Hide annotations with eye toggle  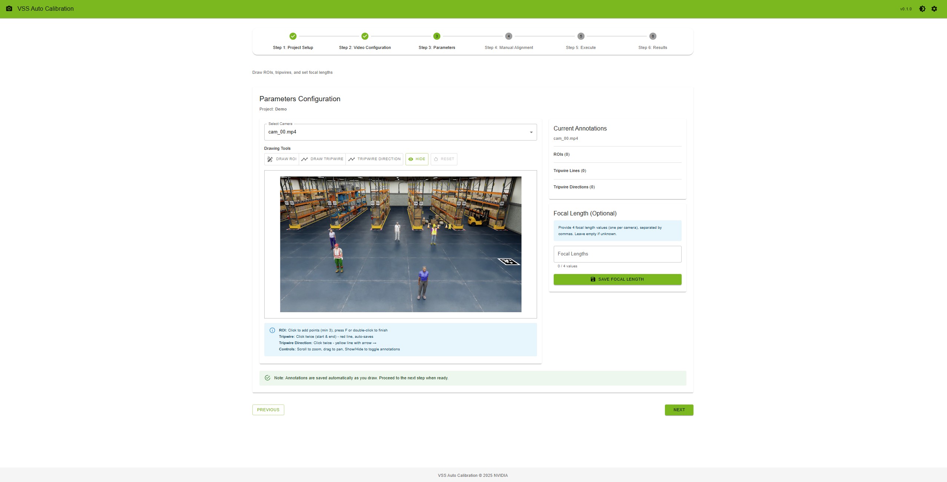417,159
